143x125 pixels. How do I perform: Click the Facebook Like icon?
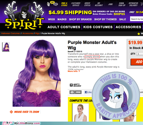click(86, 92)
